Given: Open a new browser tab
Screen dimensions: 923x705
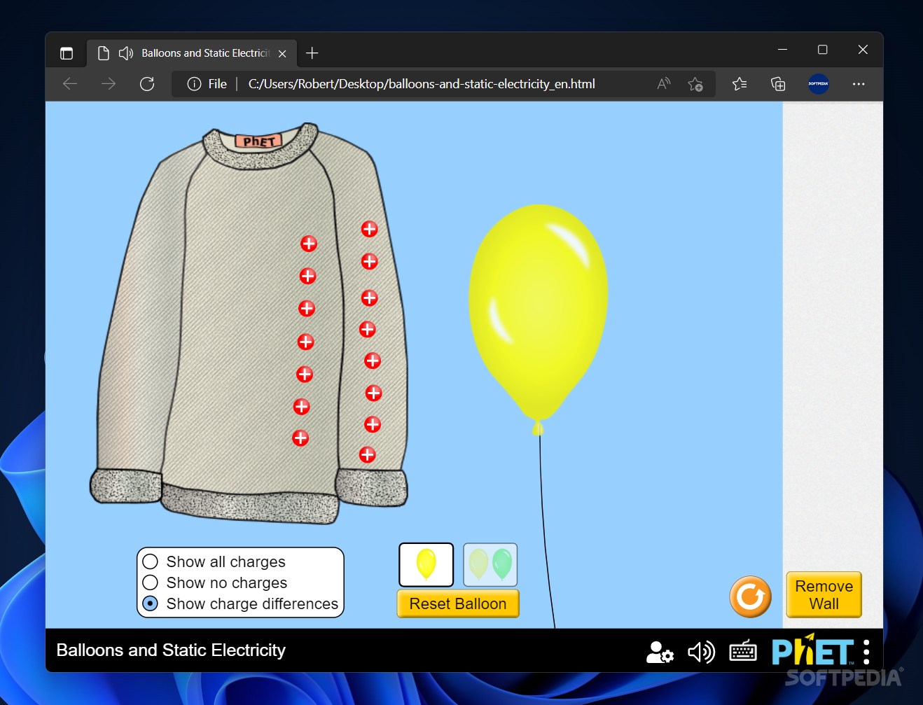Looking at the screenshot, I should point(312,53).
